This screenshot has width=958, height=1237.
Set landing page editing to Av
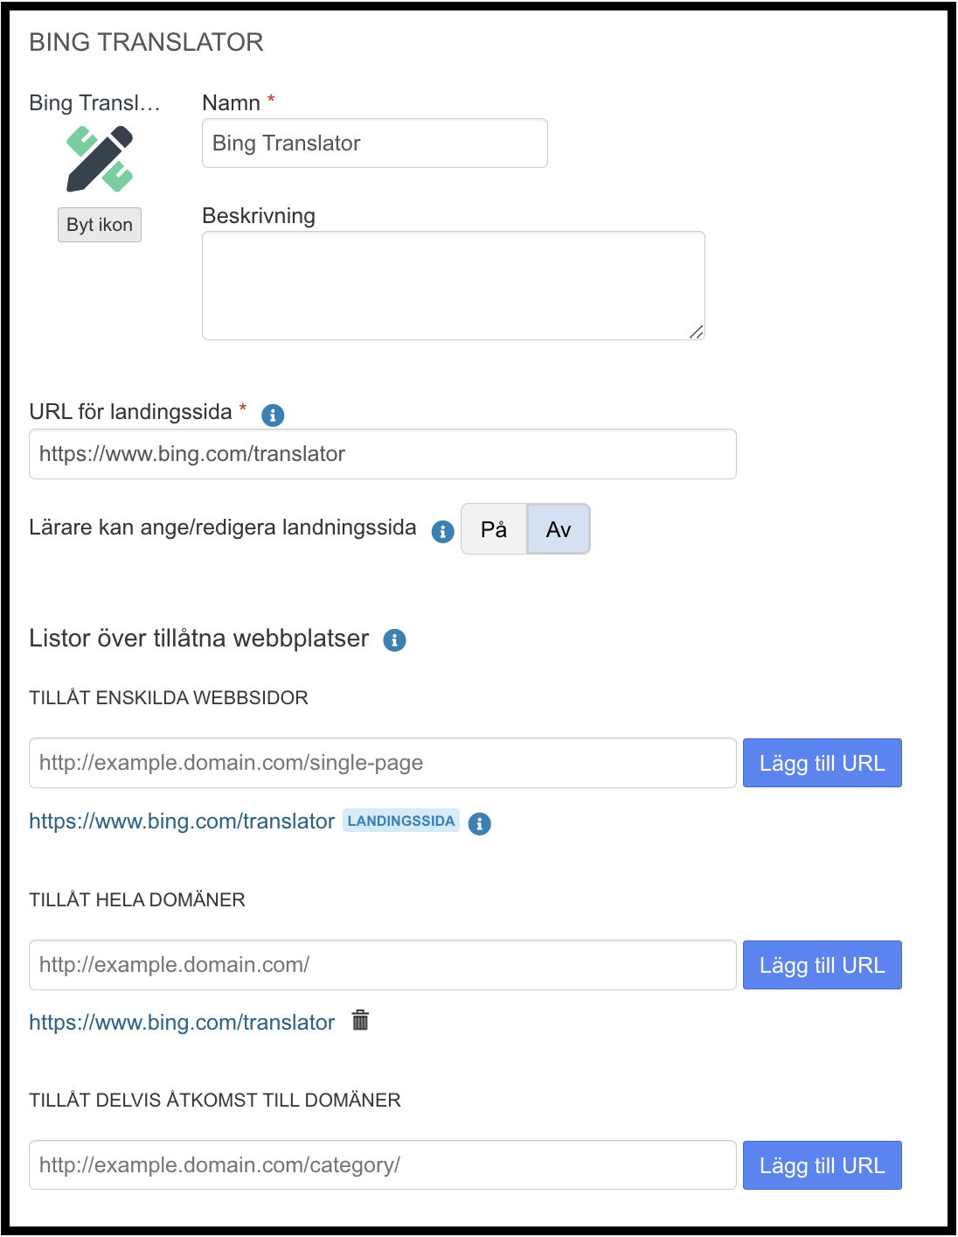click(x=559, y=529)
